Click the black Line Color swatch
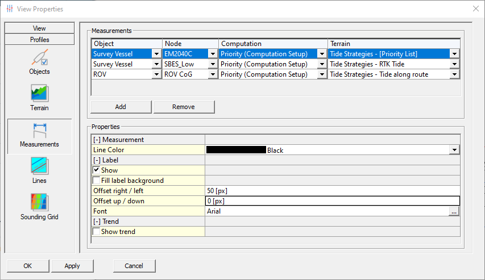The height and width of the screenshot is (280, 485). point(236,150)
